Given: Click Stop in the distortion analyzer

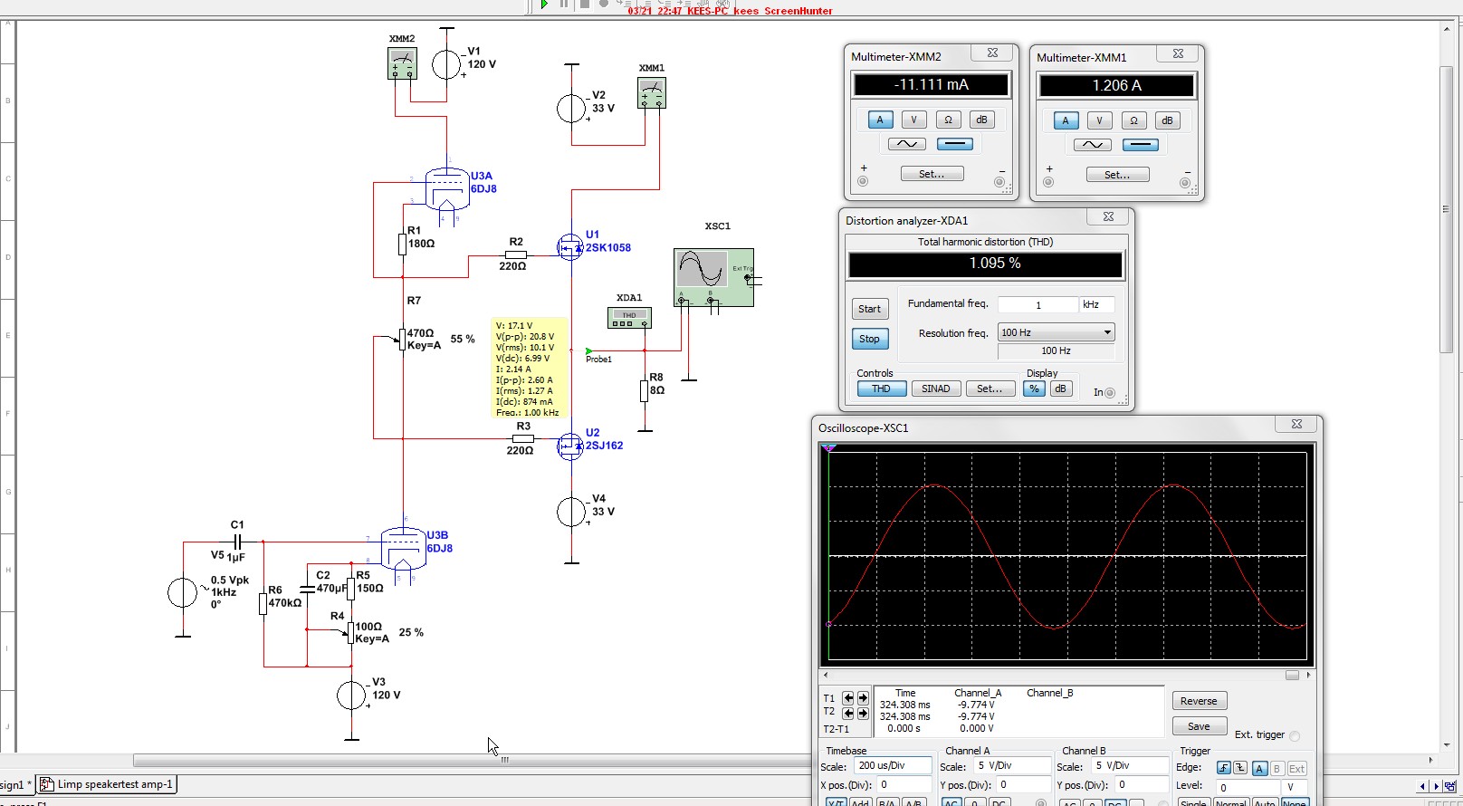Looking at the screenshot, I should tap(869, 339).
